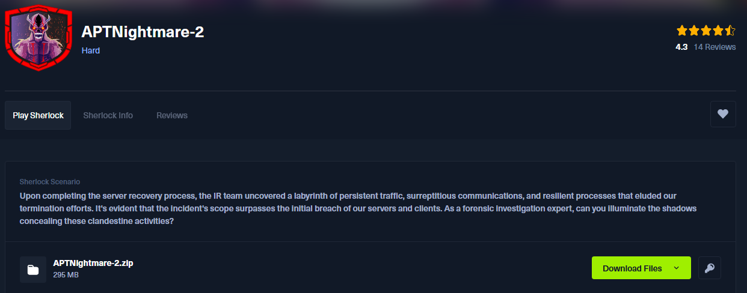Screen dimensions: 747x293
Task: Click the folder icon next to the zip file
Action: pos(33,270)
